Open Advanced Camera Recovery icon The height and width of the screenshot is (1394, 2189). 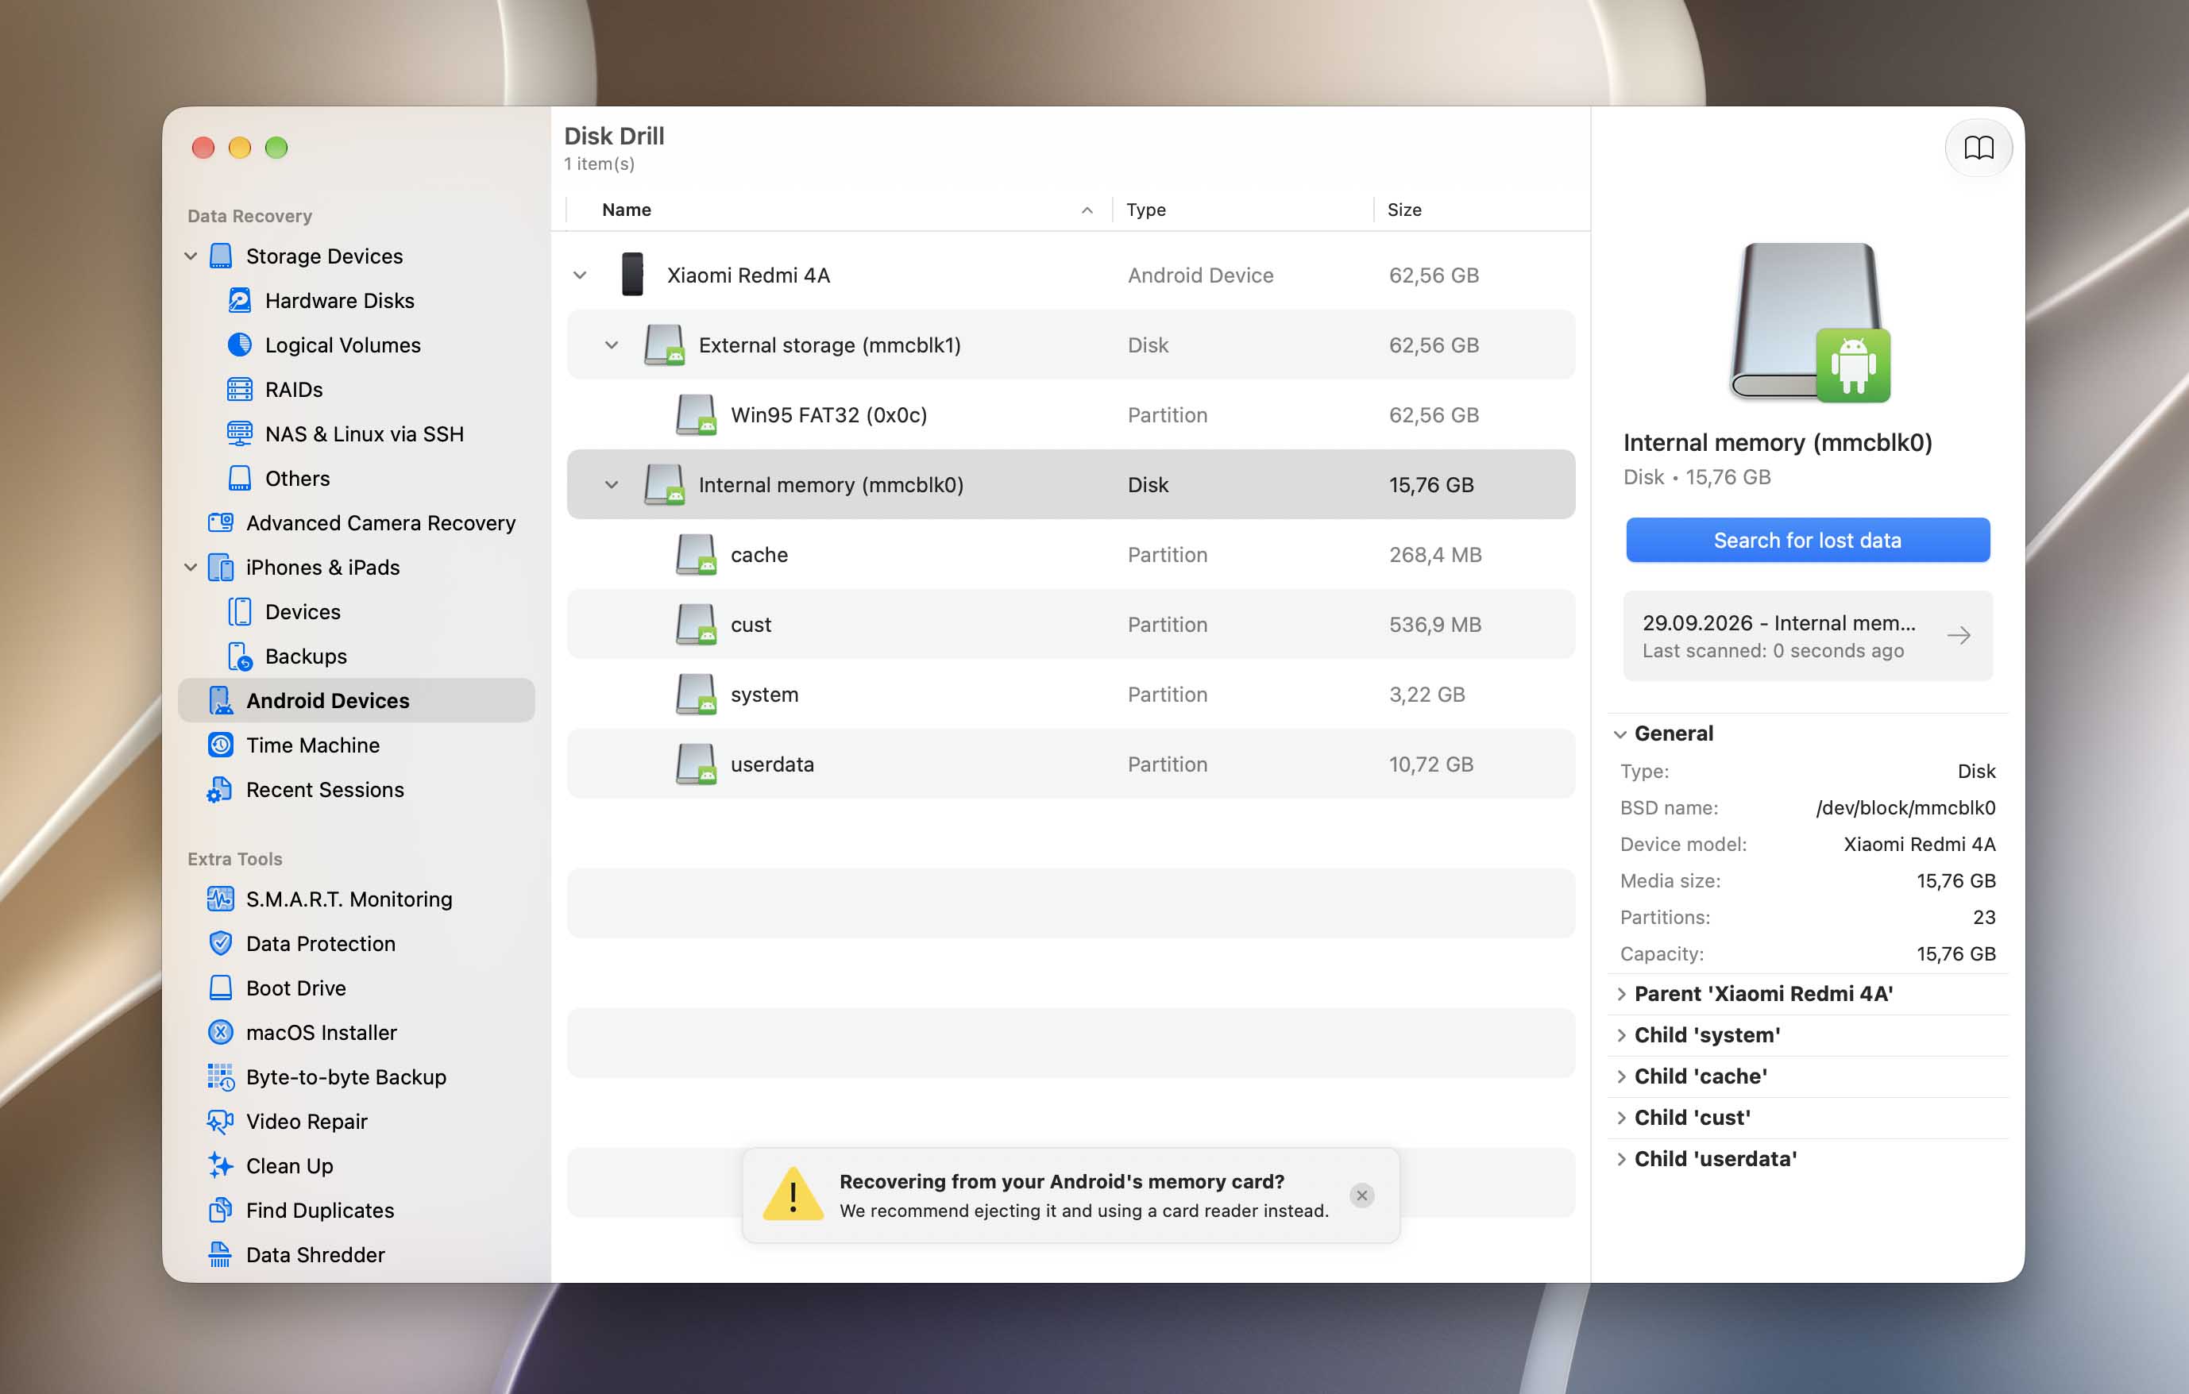(x=220, y=523)
